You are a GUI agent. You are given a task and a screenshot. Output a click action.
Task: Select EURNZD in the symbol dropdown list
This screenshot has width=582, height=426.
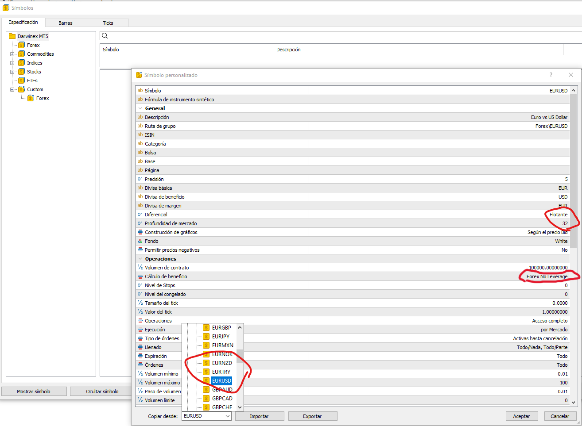pos(222,363)
